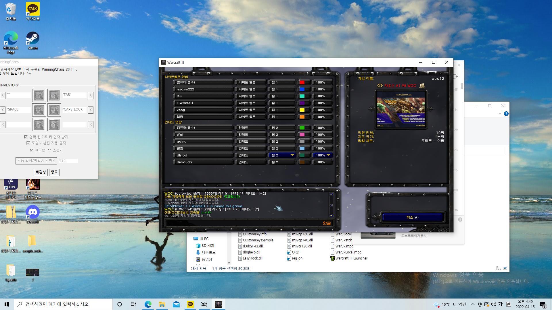
Task: Select 내 PC in the Explorer tree
Action: tap(201, 239)
